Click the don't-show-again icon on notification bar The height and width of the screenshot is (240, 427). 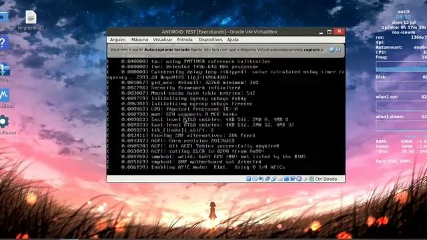[x=338, y=50]
